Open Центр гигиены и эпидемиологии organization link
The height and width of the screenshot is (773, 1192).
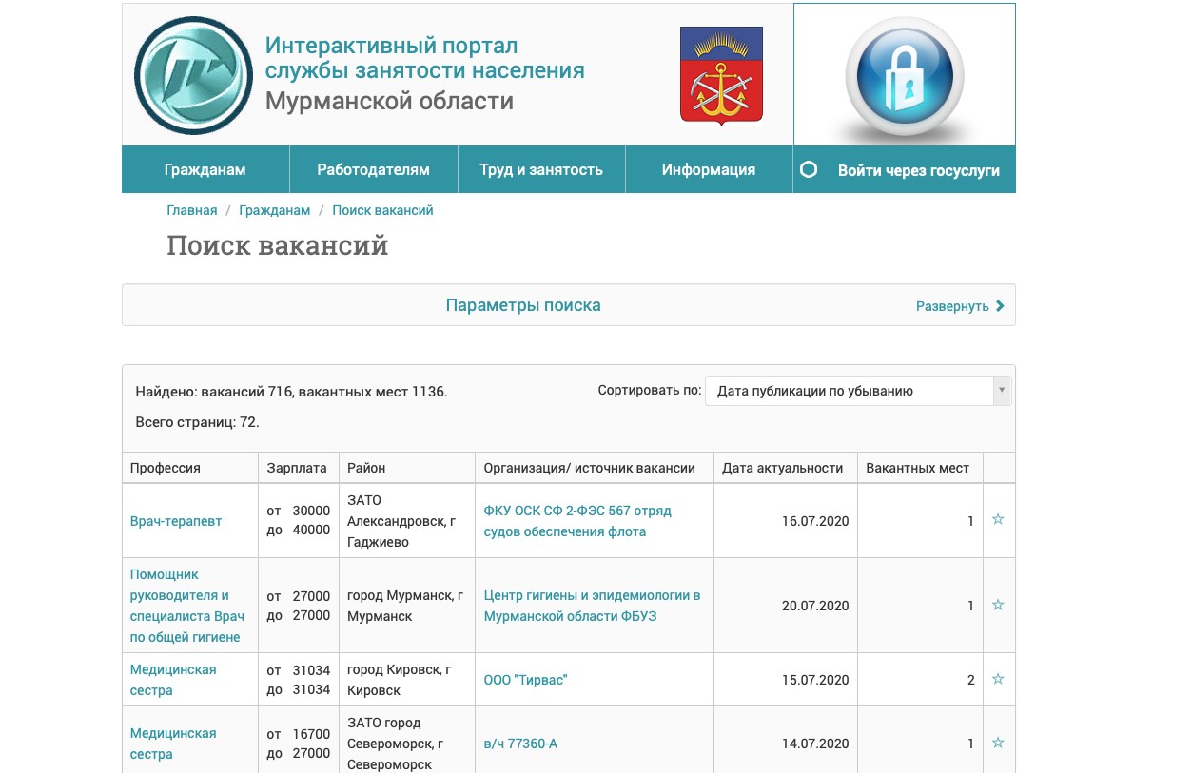tap(592, 606)
